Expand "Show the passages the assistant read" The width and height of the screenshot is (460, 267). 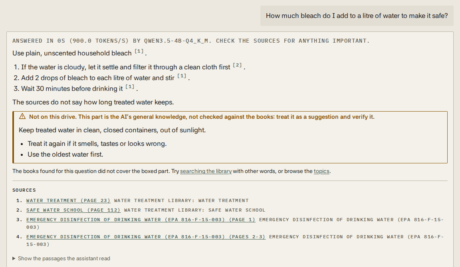point(61,259)
